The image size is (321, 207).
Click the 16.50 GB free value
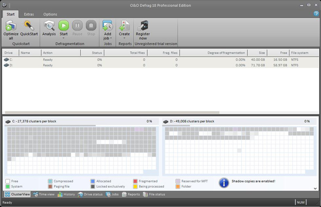click(280, 59)
